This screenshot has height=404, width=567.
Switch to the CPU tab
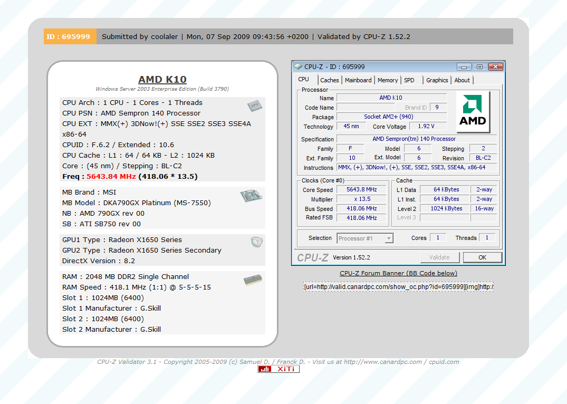tap(303, 80)
